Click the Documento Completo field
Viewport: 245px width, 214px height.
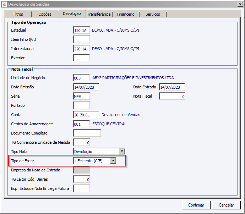[87, 133]
